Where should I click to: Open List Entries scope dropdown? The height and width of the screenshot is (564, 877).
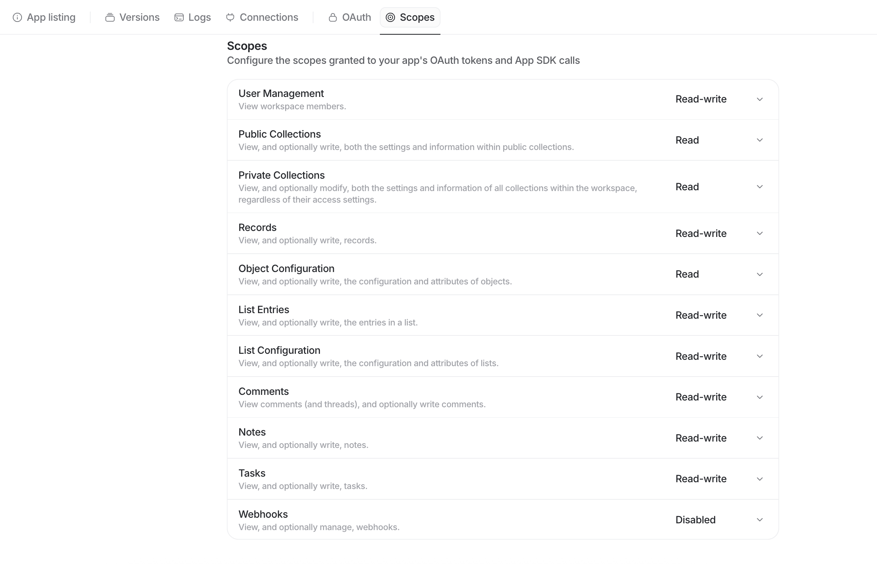coord(720,315)
